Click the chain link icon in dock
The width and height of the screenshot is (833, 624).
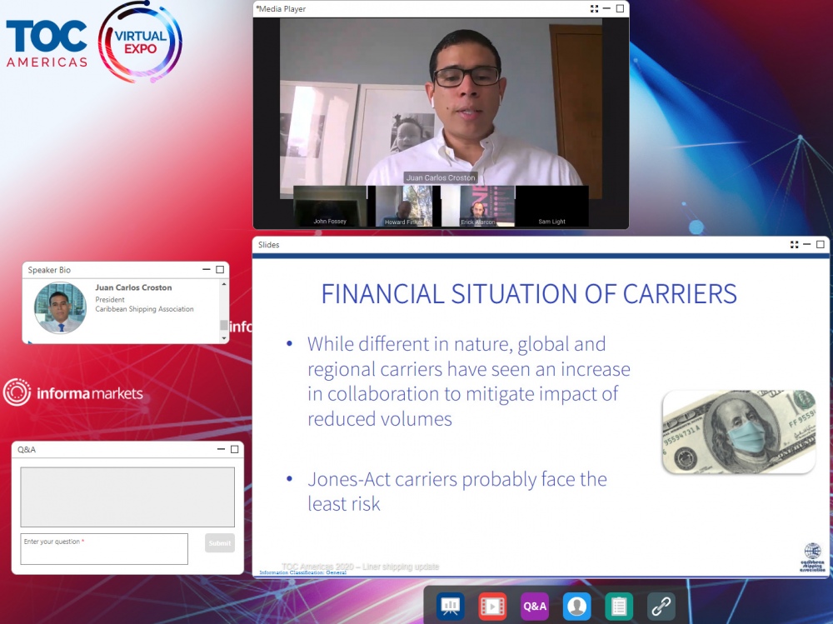click(661, 606)
